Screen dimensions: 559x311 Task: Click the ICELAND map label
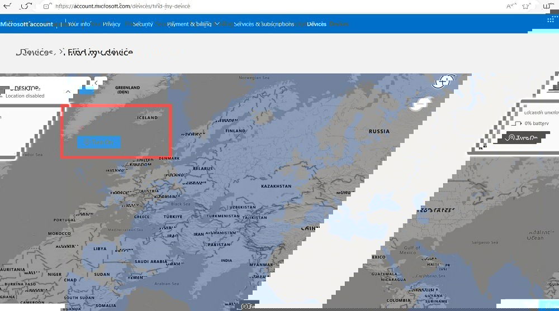point(147,118)
